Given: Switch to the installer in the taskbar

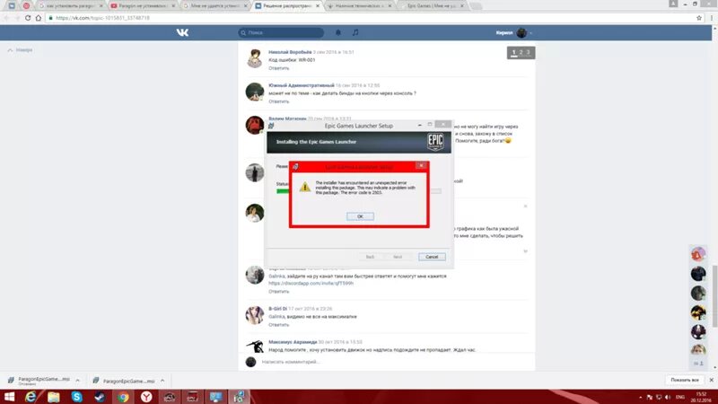Looking at the screenshot, I should tap(239, 397).
